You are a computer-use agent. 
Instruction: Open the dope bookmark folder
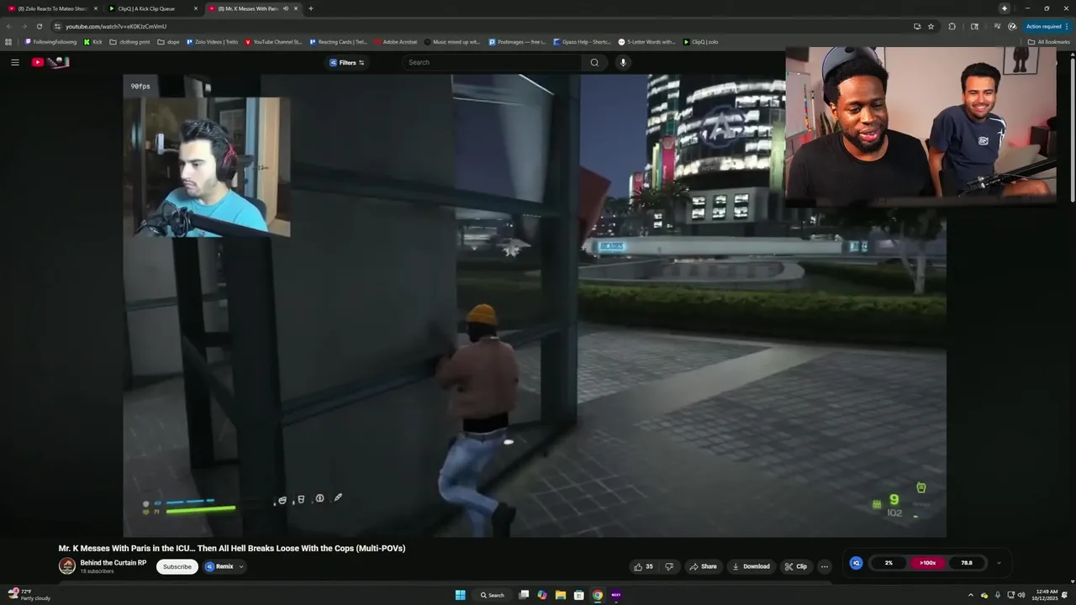[168, 41]
